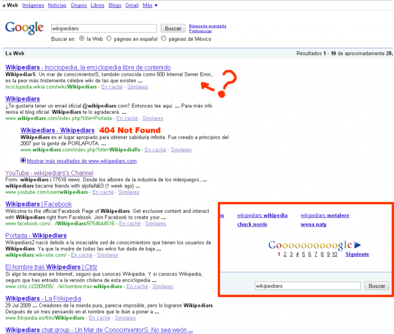Expand more results from www.wikipediars.com
The image size is (394, 334).
[23, 161]
